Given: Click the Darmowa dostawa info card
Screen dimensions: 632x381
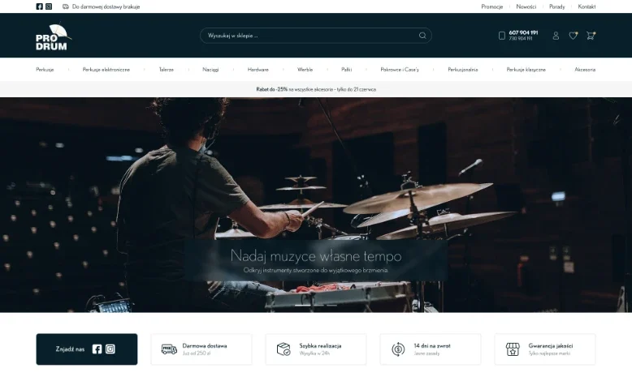Looking at the screenshot, I should (x=201, y=349).
